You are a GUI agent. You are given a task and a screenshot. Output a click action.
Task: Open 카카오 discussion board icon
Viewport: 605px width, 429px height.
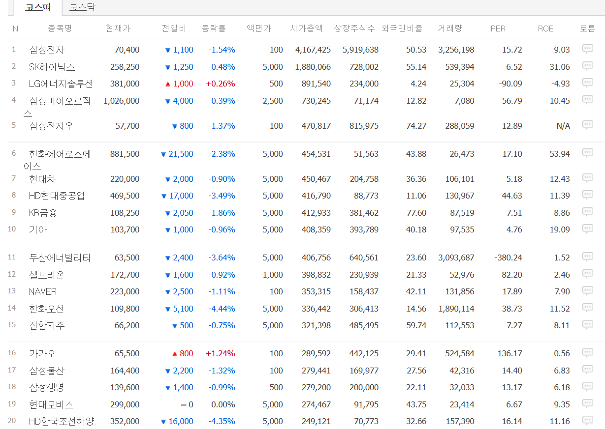point(587,353)
